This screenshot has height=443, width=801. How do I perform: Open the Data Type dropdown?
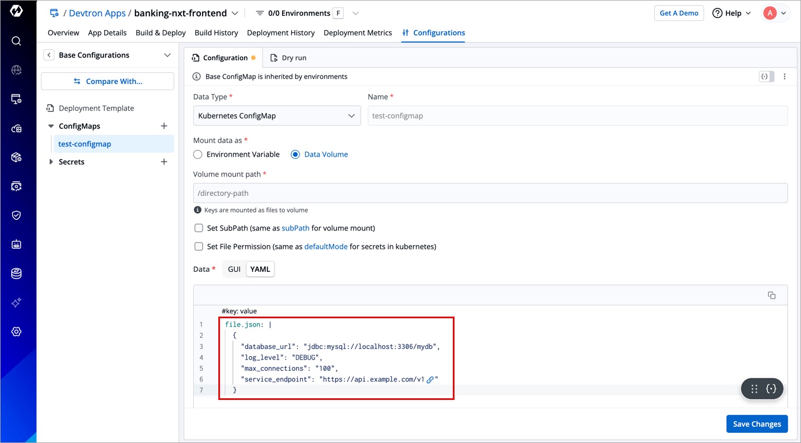[277, 116]
